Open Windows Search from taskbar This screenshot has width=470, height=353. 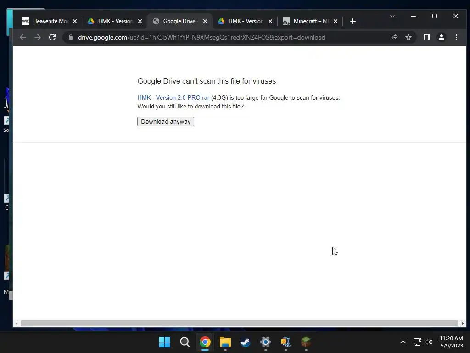(x=185, y=342)
